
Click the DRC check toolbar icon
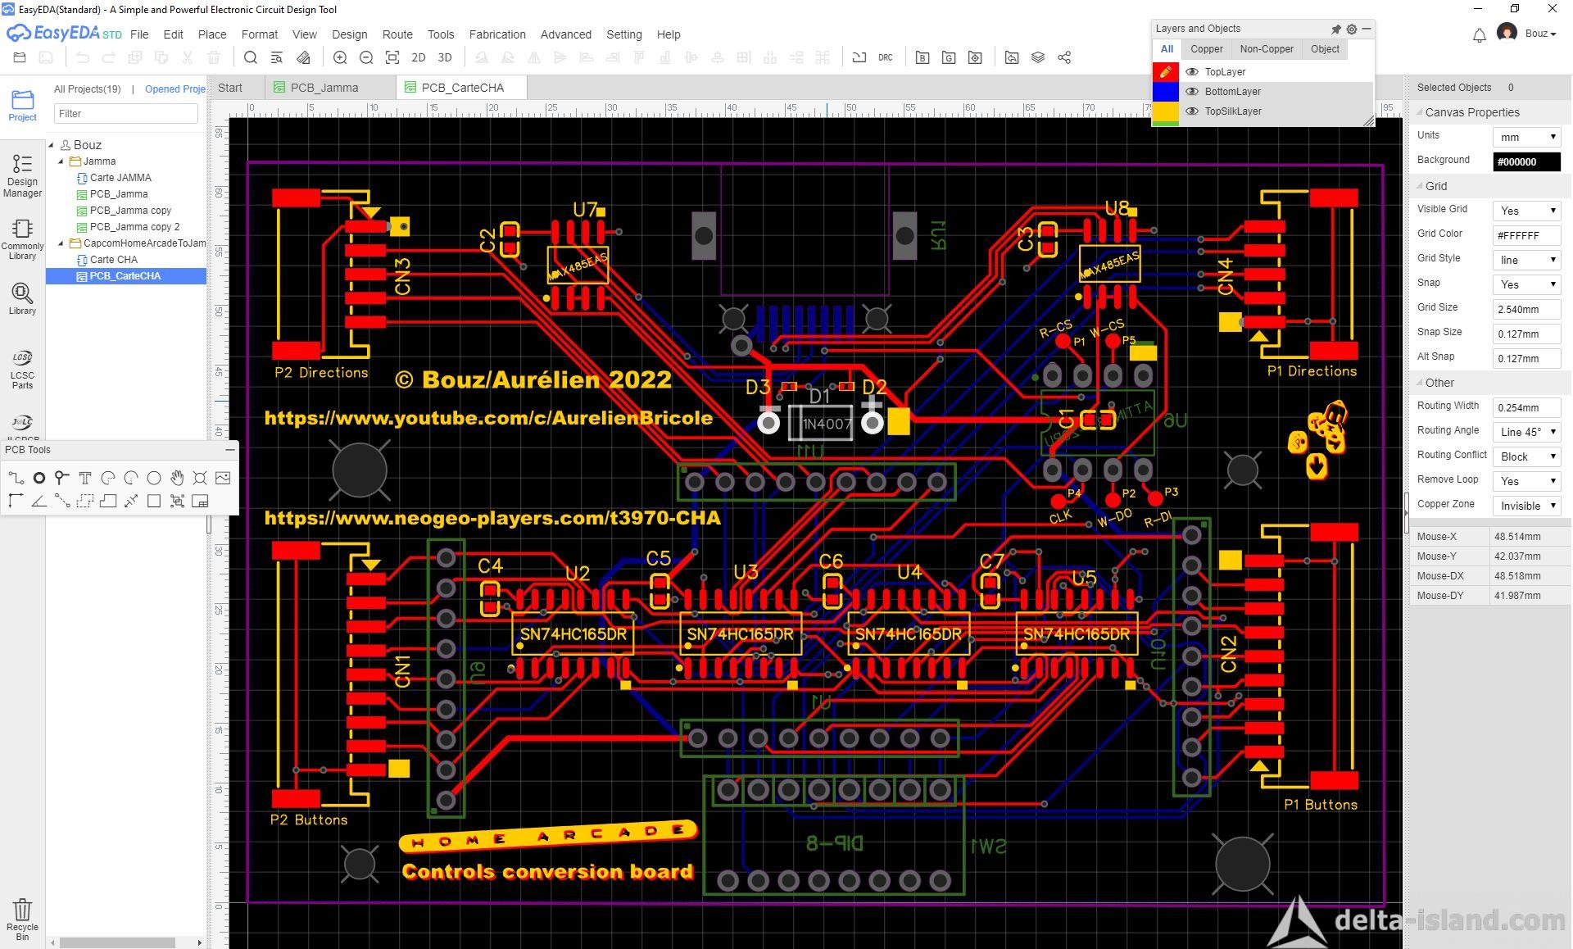click(x=885, y=57)
